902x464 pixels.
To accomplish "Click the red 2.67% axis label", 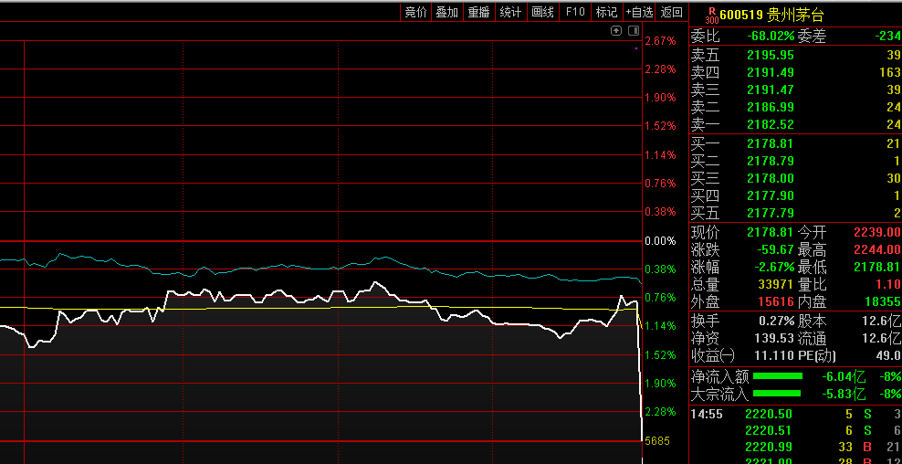I will click(661, 41).
